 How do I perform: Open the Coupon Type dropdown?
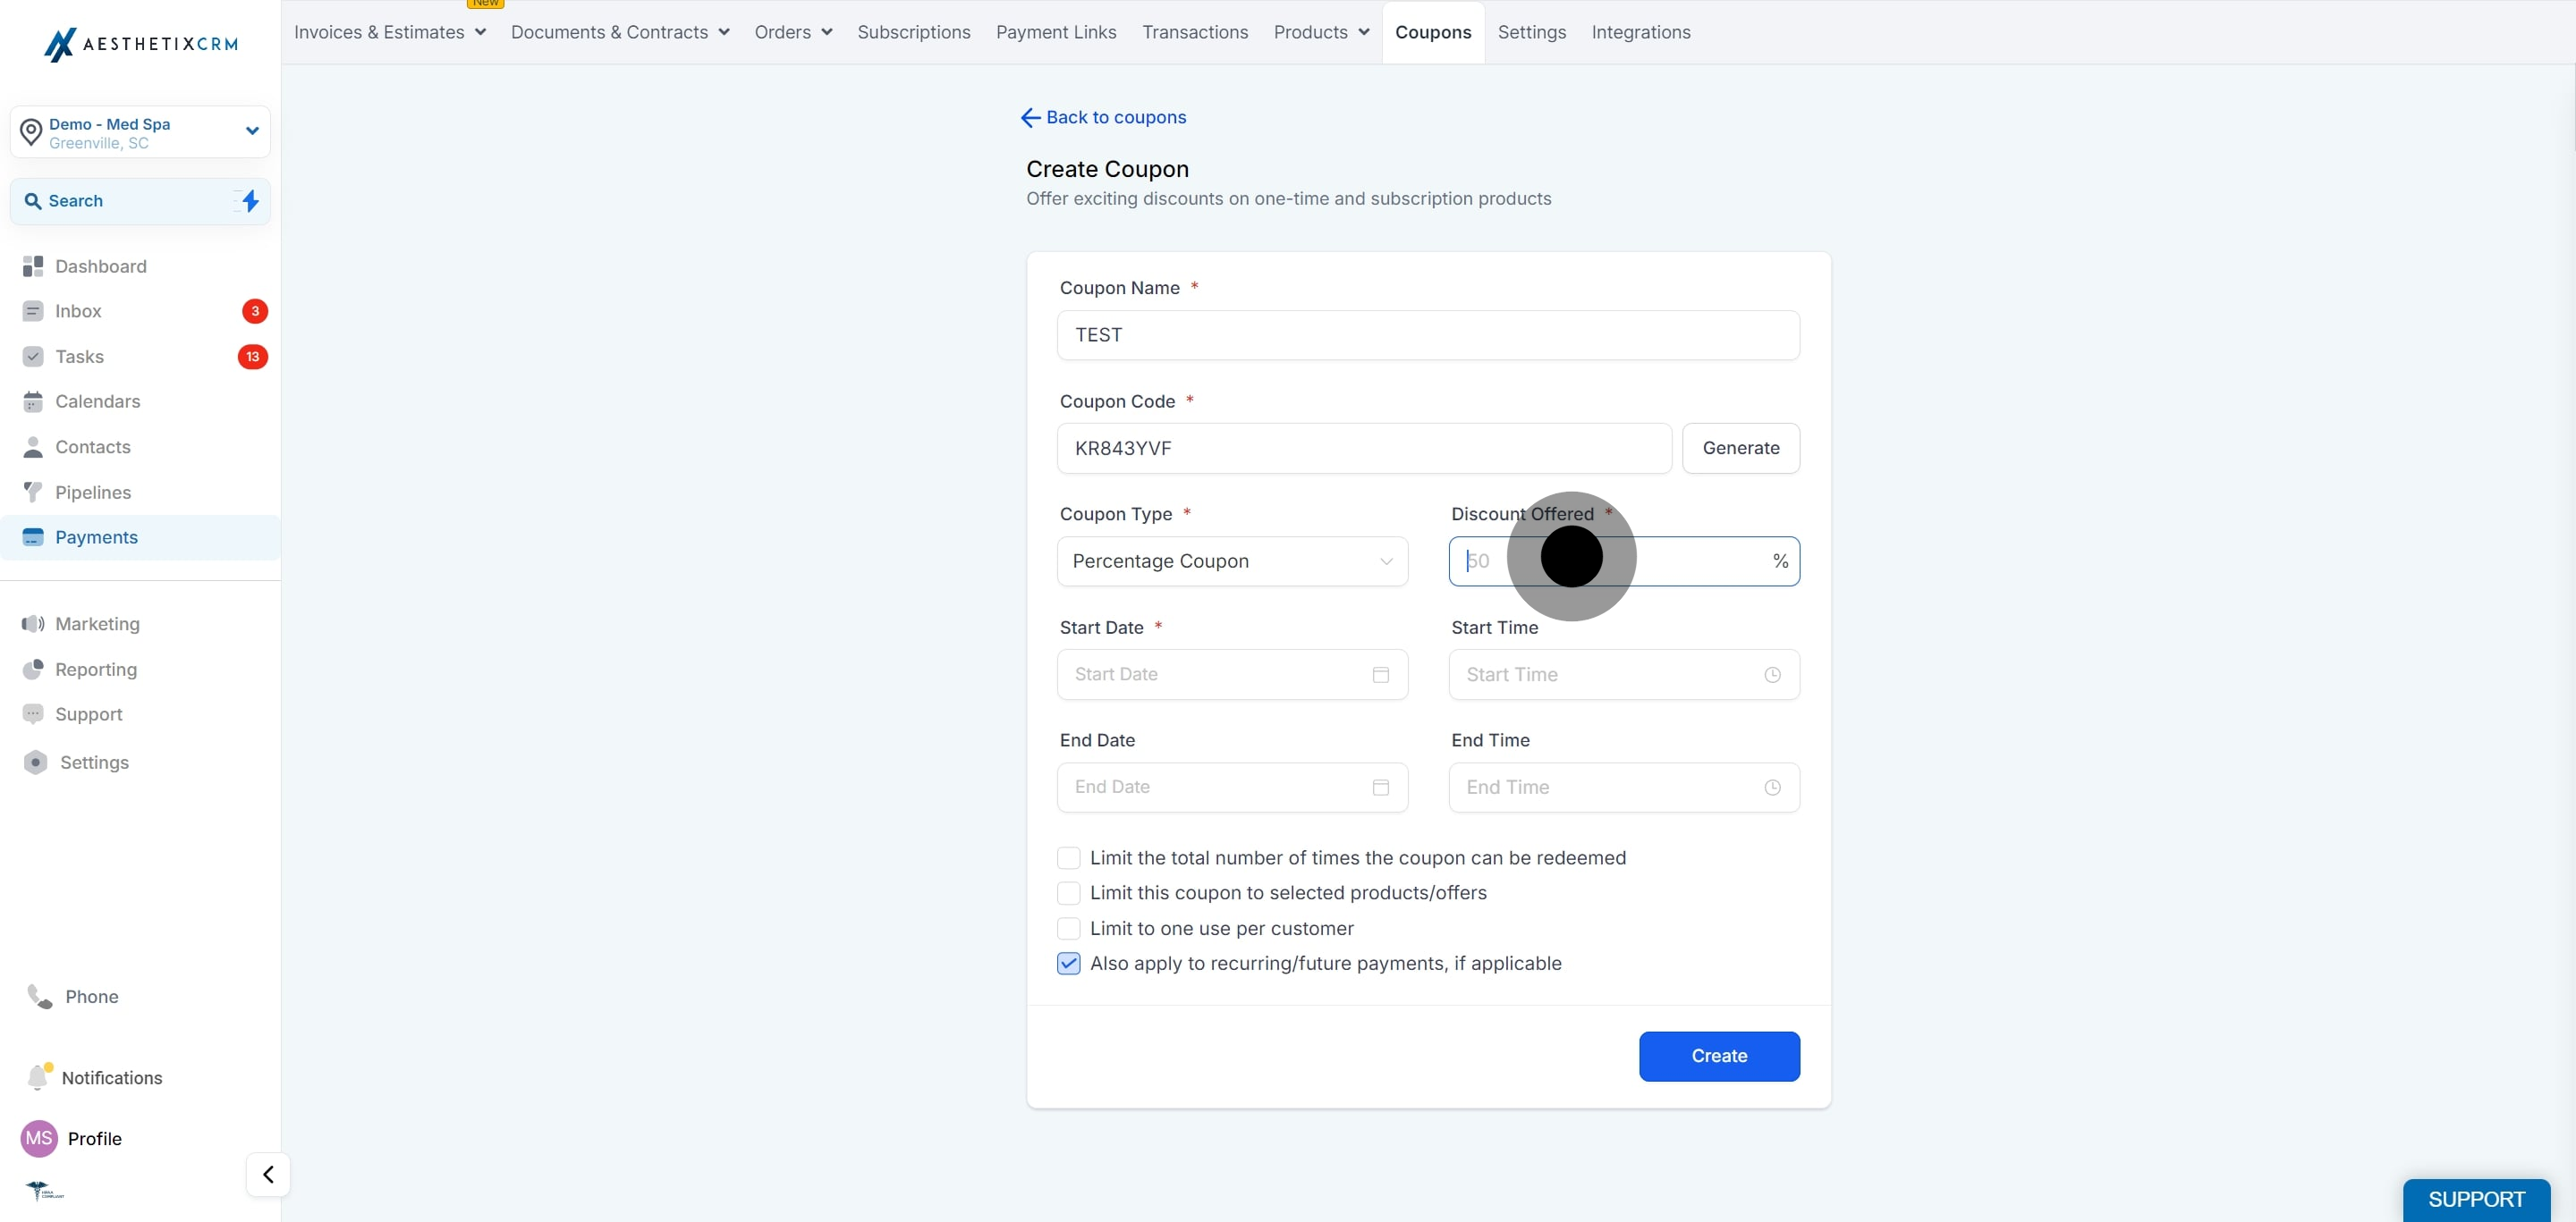click(1232, 561)
